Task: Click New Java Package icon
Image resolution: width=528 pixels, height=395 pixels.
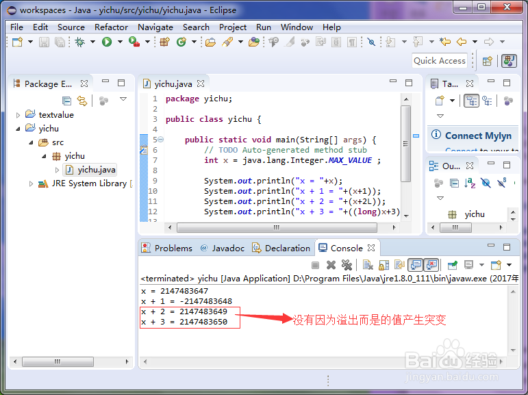Action: coord(164,42)
